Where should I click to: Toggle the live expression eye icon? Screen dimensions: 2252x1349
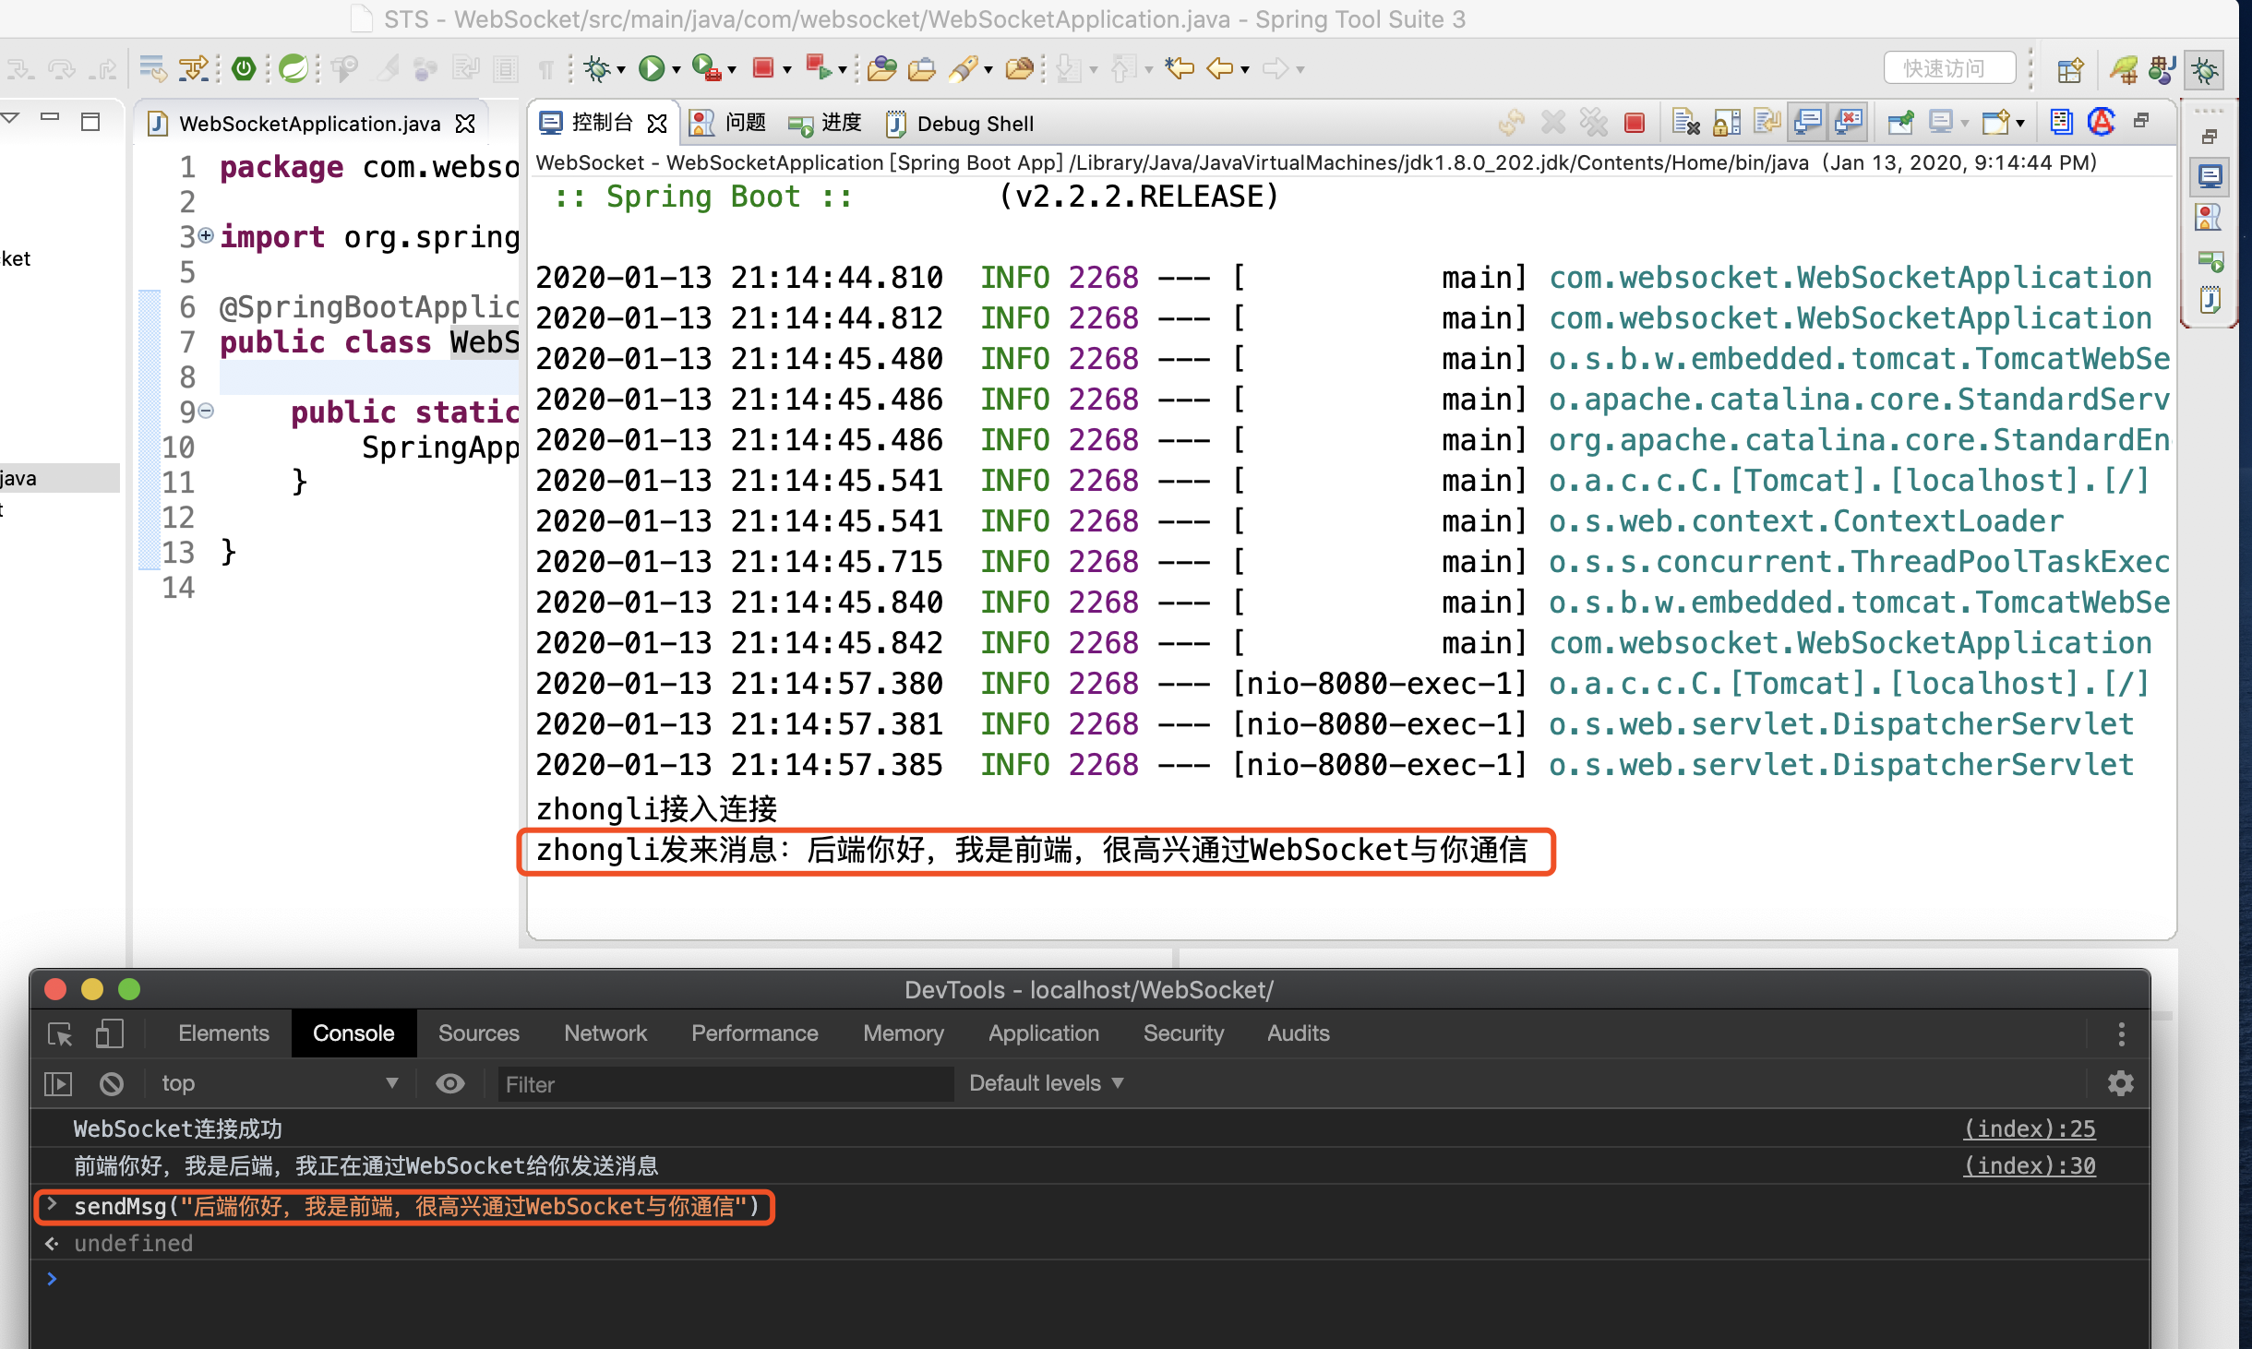[450, 1083]
